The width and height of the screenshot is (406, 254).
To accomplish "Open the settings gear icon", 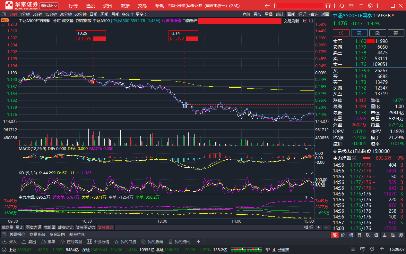I will coord(370,6).
